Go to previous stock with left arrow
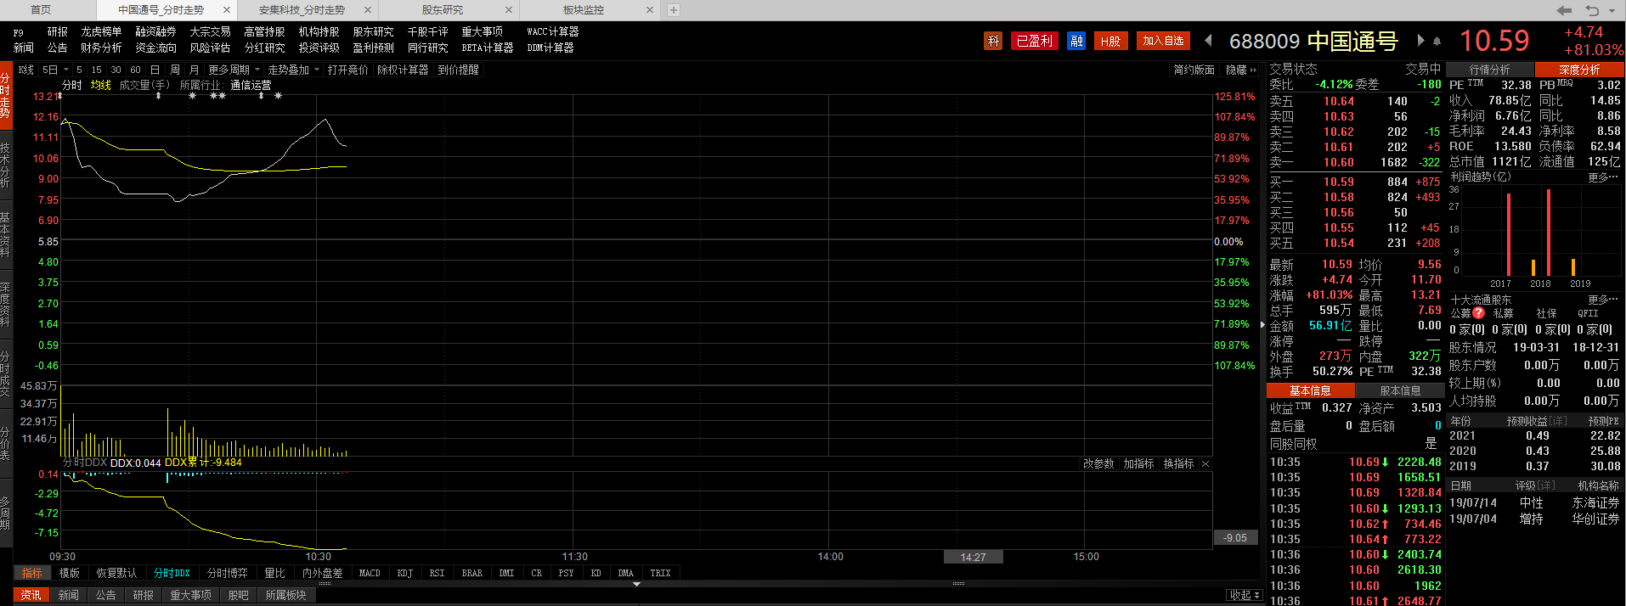Image resolution: width=1626 pixels, height=606 pixels. [x=1209, y=41]
